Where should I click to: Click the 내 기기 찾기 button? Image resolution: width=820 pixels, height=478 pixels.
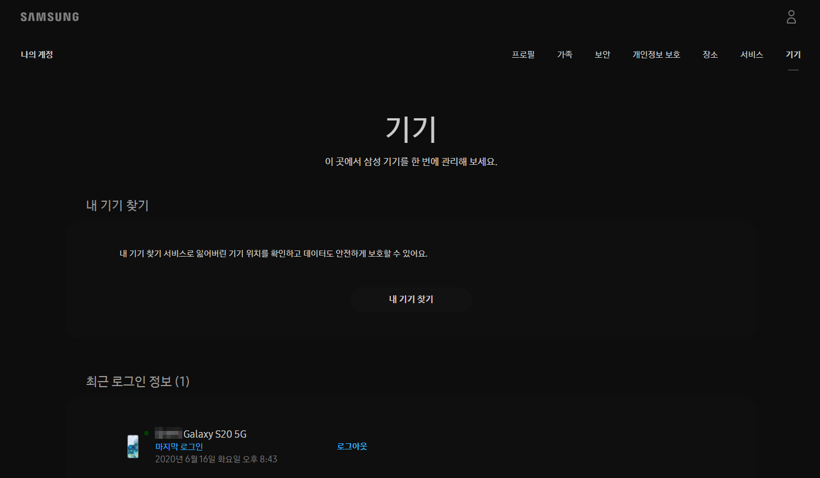[x=411, y=299]
